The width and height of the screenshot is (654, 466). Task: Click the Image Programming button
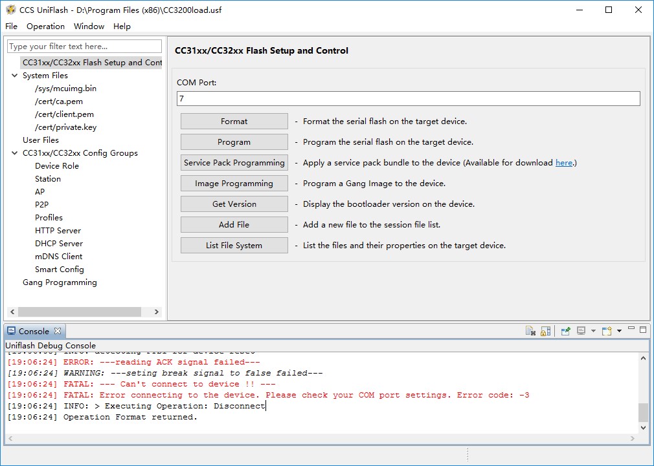tap(234, 184)
